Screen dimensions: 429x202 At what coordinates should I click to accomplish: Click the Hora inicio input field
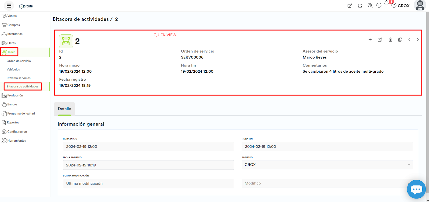click(x=148, y=147)
